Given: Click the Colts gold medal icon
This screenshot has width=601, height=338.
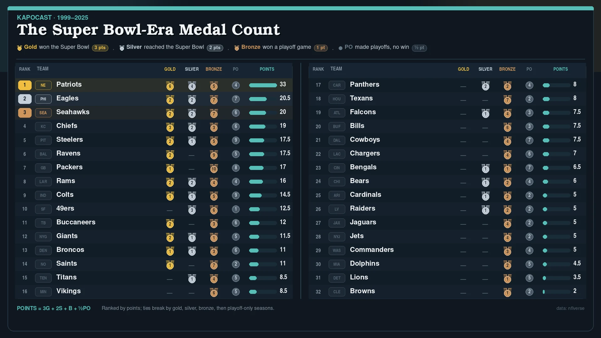Looking at the screenshot, I should (x=170, y=196).
